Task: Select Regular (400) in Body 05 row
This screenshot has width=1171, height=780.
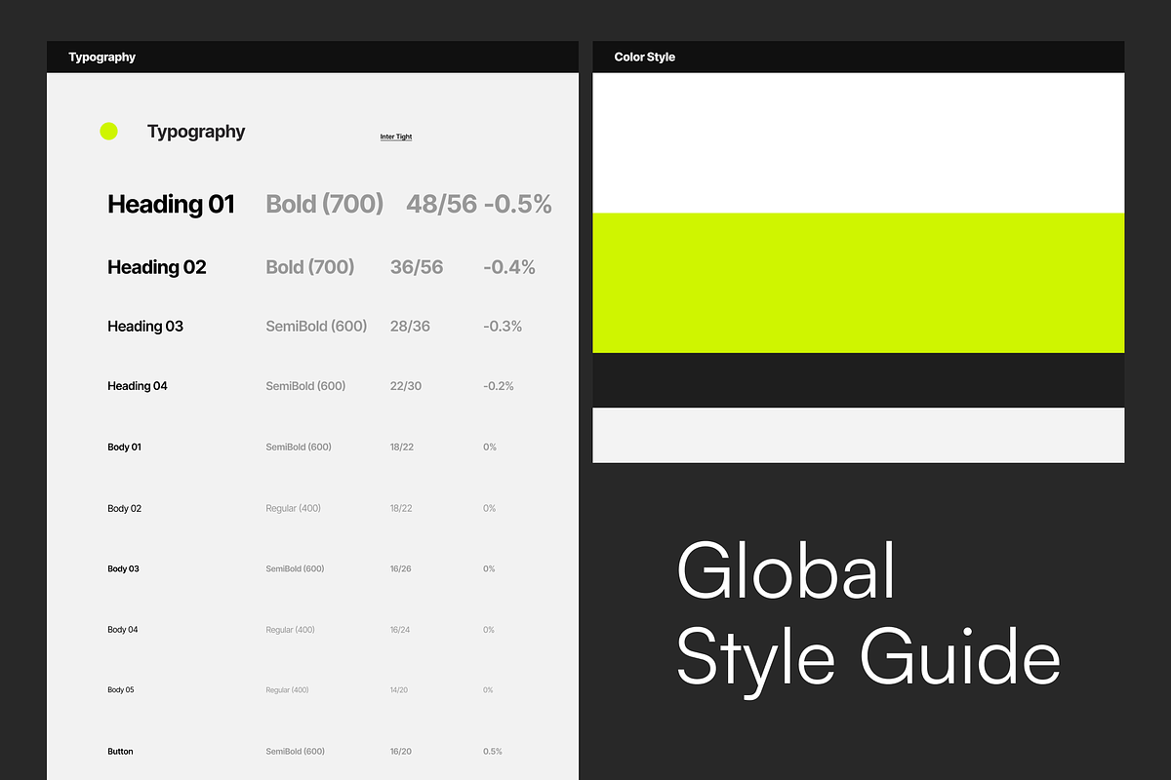Action: 287,690
